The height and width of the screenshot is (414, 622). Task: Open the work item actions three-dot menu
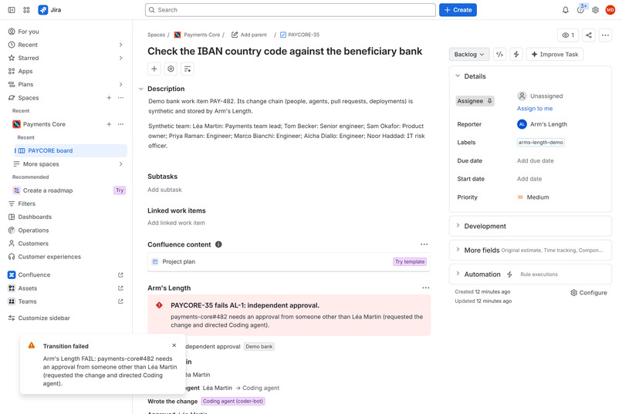605,35
